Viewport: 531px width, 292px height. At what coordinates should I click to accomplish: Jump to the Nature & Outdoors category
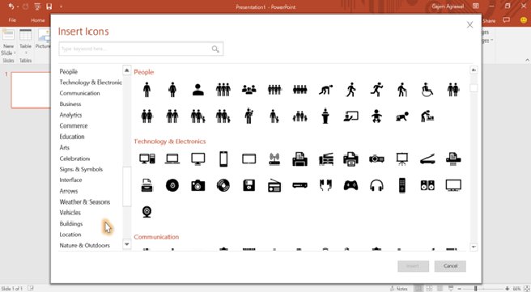pyautogui.click(x=85, y=245)
